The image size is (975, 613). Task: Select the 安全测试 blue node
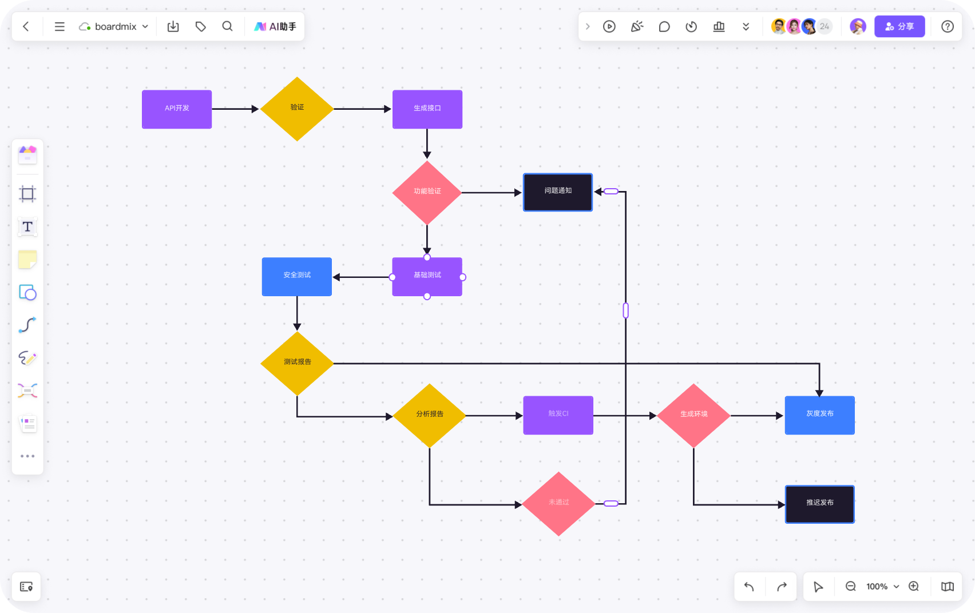(x=297, y=277)
